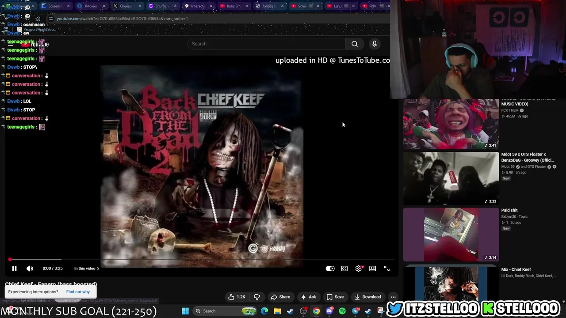Open the Ask AI button

coord(308,297)
